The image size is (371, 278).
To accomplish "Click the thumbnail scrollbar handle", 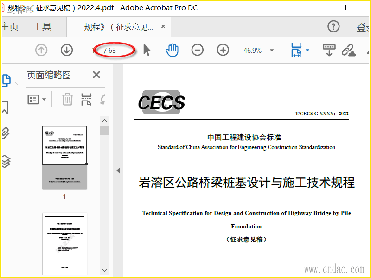I will click(104, 131).
